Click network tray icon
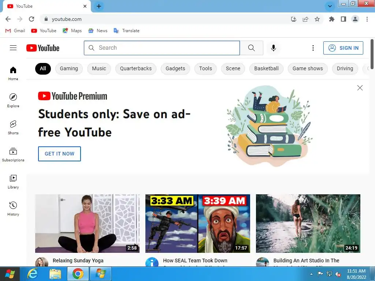375x281 pixels. tap(329, 274)
